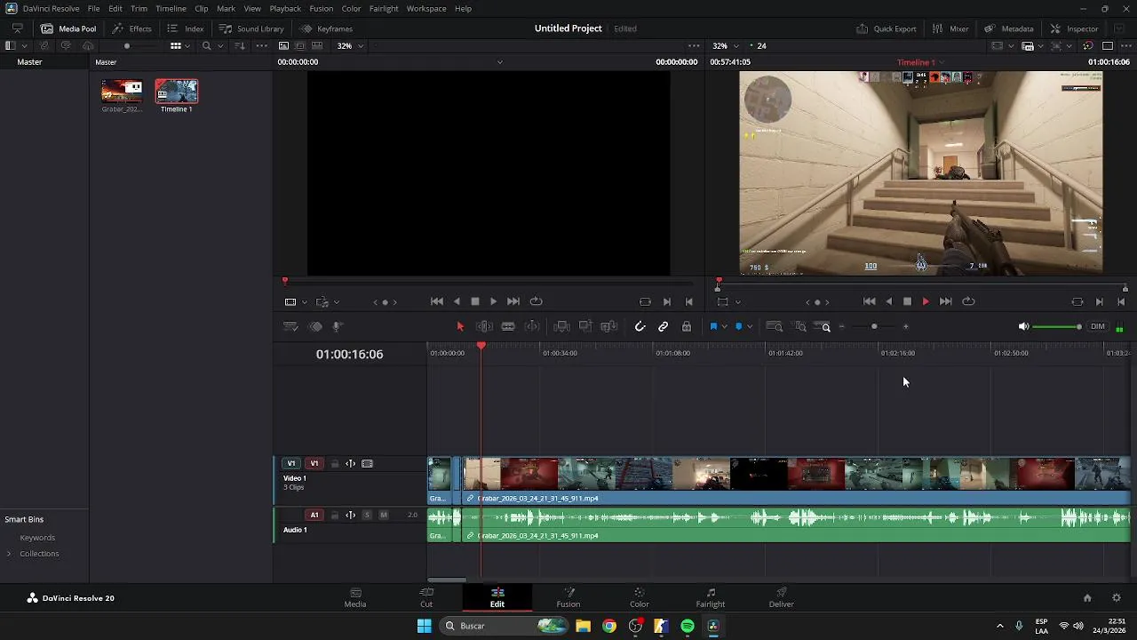Open the Project Manager home button

click(1087, 598)
